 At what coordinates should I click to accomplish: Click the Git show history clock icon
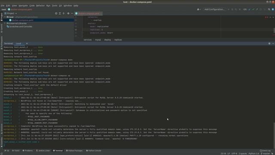tap(261, 9)
